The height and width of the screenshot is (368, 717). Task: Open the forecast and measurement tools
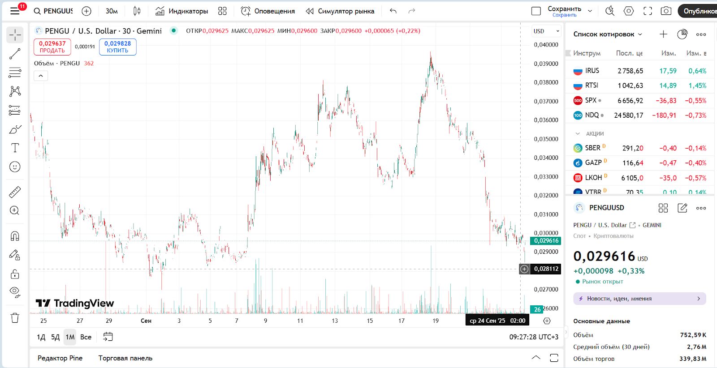pos(15,110)
